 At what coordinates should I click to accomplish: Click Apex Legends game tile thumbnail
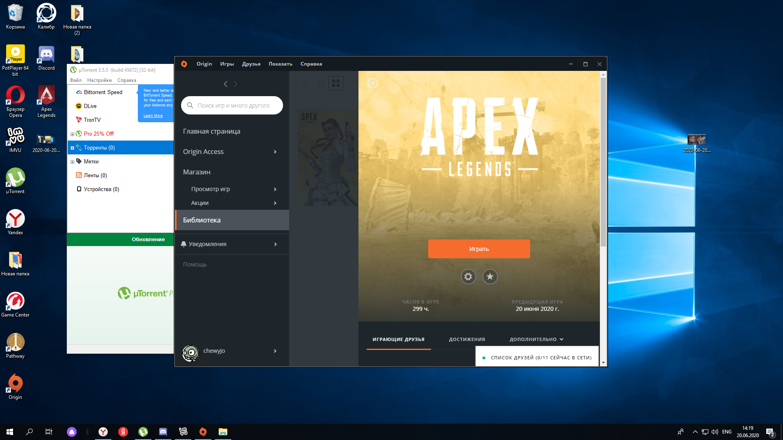click(327, 158)
